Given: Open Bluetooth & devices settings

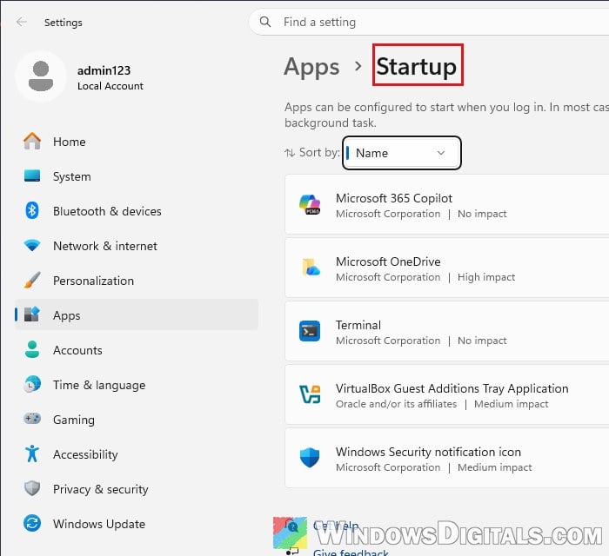Looking at the screenshot, I should click(x=137, y=211).
